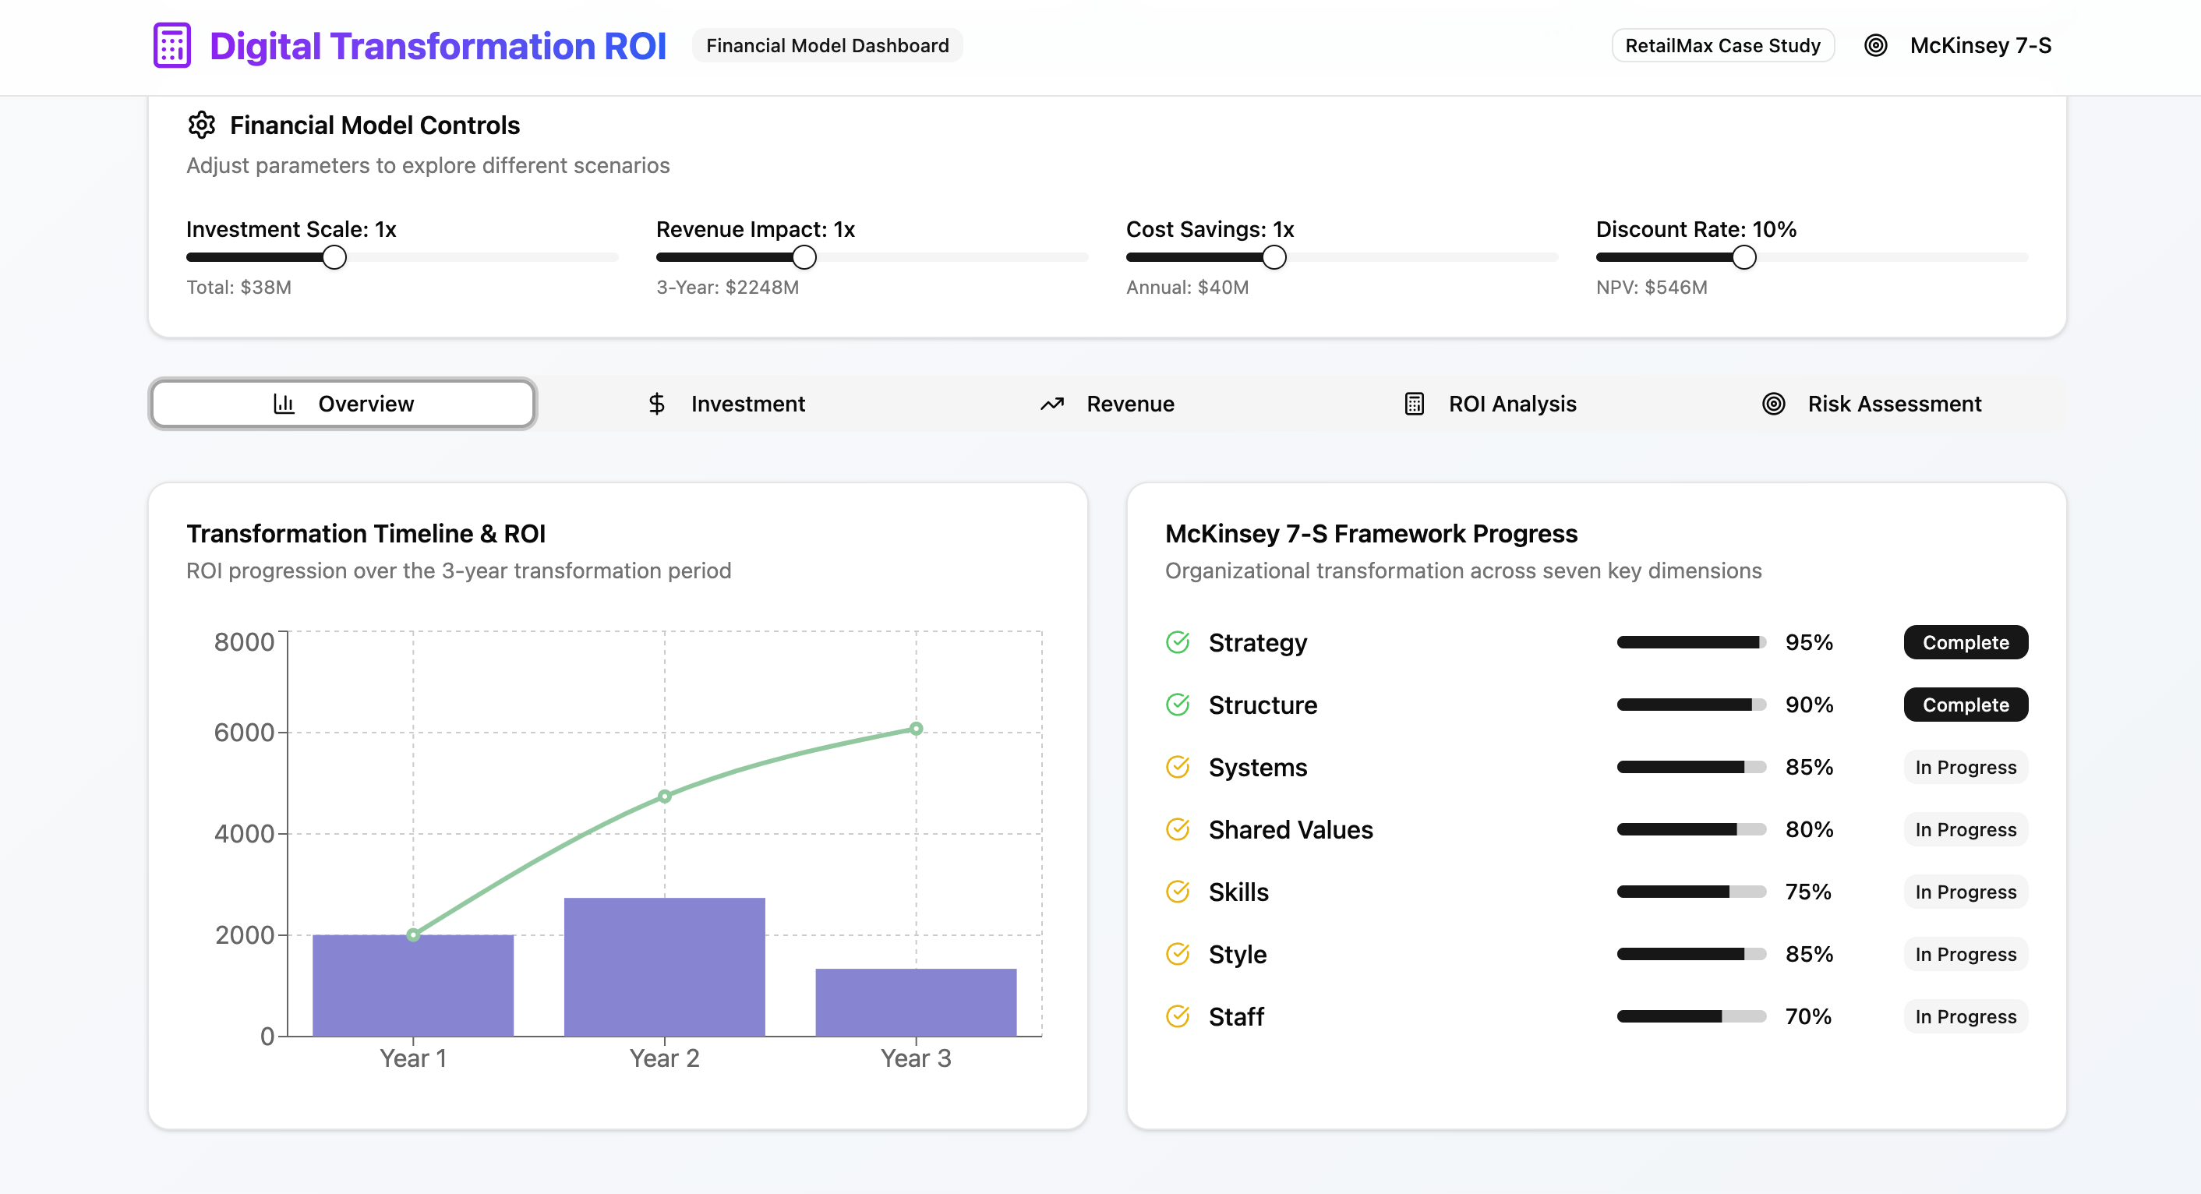Click the bar chart icon on Overview tab
Image resolution: width=2201 pixels, height=1194 pixels.
[x=284, y=404]
